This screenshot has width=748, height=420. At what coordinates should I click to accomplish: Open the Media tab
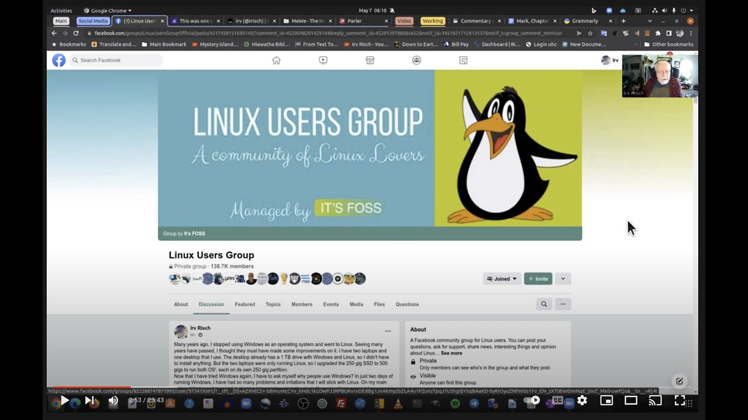[x=356, y=304]
